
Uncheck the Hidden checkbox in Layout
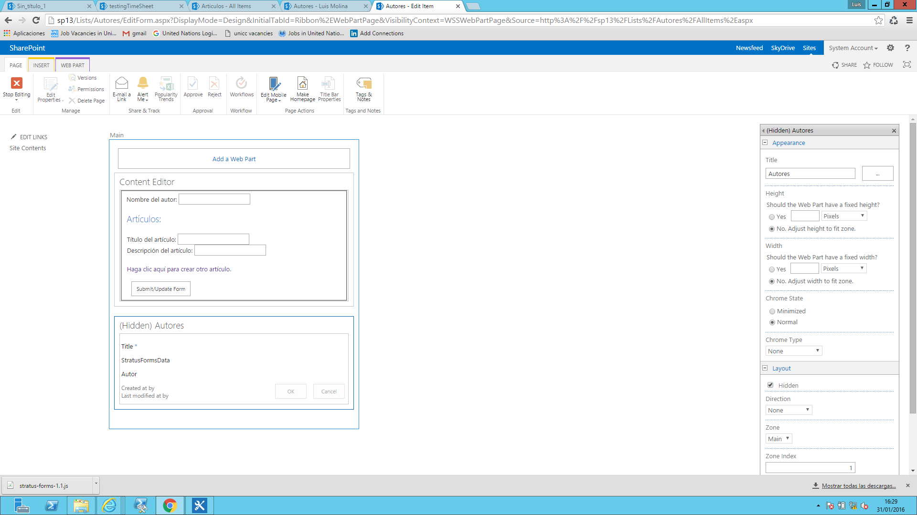771,385
